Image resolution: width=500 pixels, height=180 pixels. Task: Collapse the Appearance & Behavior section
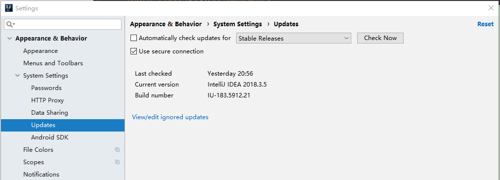[8, 39]
